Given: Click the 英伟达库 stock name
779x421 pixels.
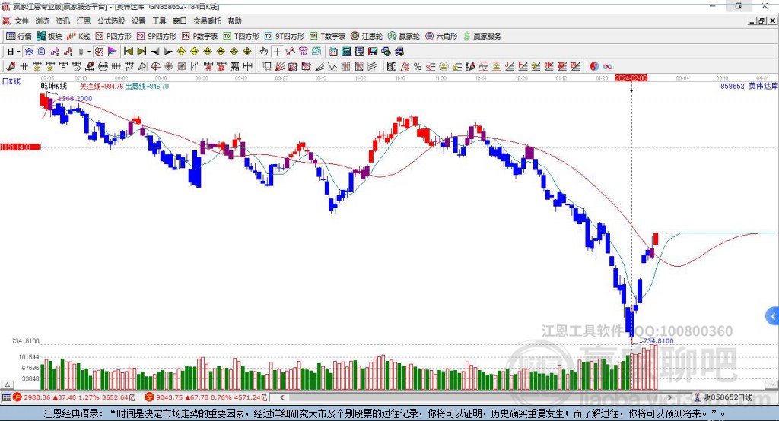Looking at the screenshot, I should click(x=763, y=87).
